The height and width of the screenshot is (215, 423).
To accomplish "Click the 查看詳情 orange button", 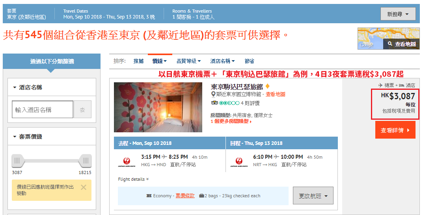I will [395, 130].
